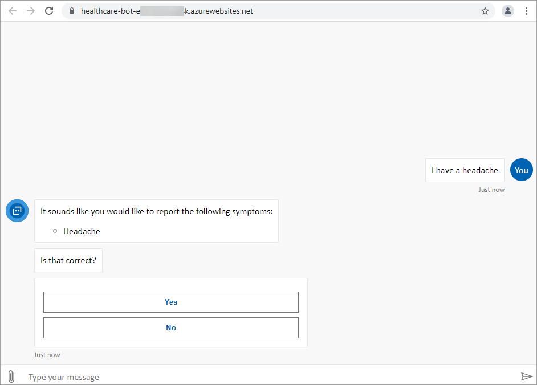
Task: Click the Type your message field
Action: click(171, 376)
